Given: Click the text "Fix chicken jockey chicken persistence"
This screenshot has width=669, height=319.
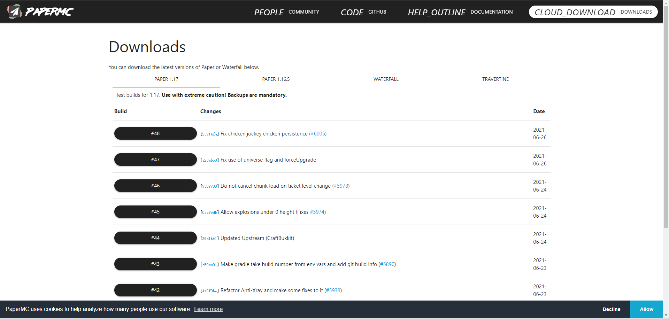Looking at the screenshot, I should pyautogui.click(x=264, y=134).
